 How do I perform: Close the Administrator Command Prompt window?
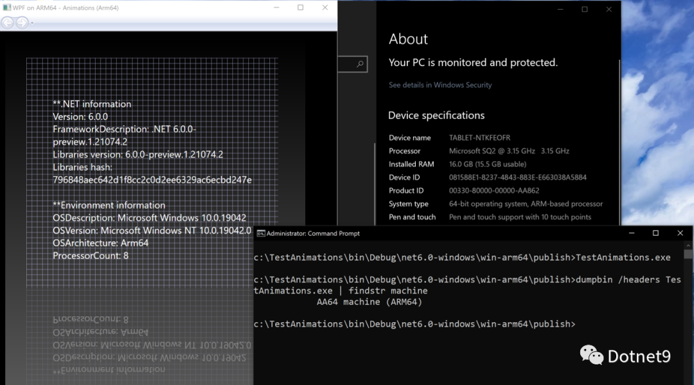click(x=681, y=233)
